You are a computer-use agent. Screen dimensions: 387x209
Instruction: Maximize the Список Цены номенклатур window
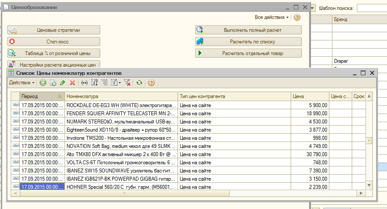click(x=363, y=73)
